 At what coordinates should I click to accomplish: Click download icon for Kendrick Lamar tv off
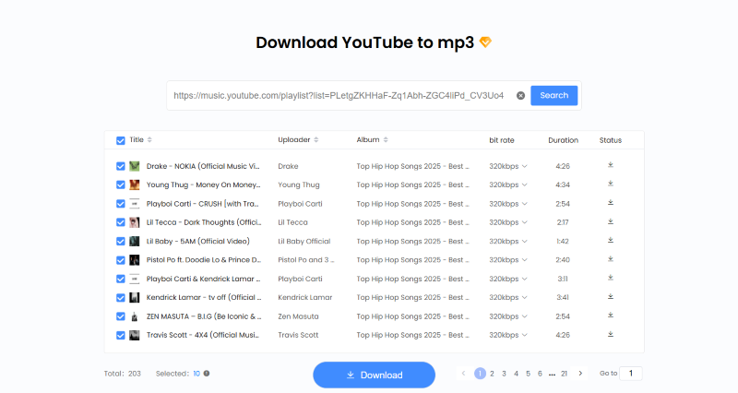[611, 297]
